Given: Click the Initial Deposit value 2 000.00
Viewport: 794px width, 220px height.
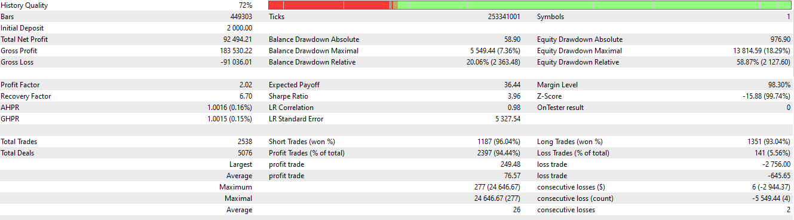Looking at the screenshot, I should [240, 28].
